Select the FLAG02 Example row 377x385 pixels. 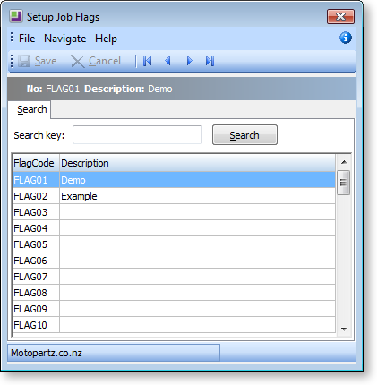[x=174, y=196]
